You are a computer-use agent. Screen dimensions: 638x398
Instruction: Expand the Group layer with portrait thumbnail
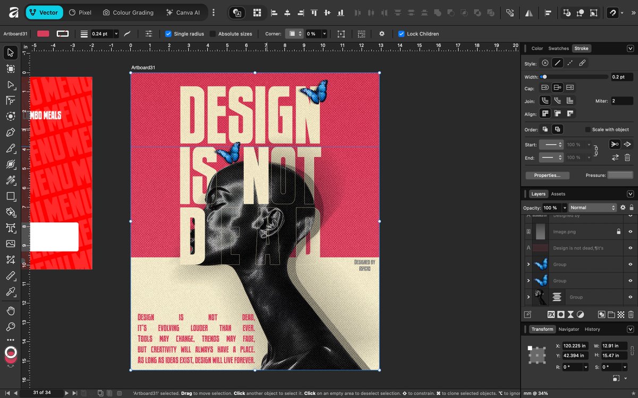coord(528,297)
